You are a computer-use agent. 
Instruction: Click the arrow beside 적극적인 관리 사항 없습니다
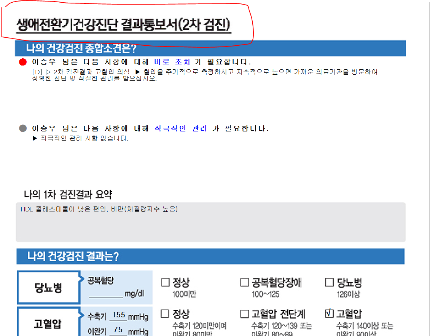[x=35, y=138]
